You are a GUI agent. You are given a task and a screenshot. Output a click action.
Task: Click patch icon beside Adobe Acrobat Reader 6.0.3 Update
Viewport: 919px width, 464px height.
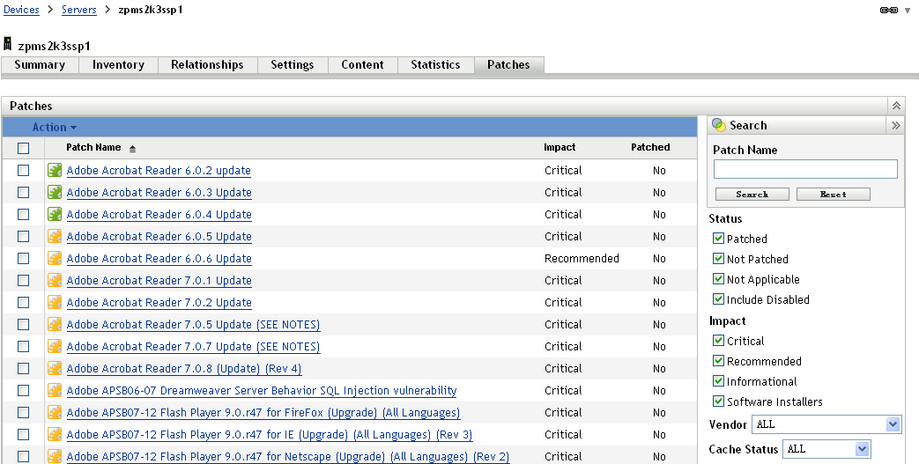[55, 192]
